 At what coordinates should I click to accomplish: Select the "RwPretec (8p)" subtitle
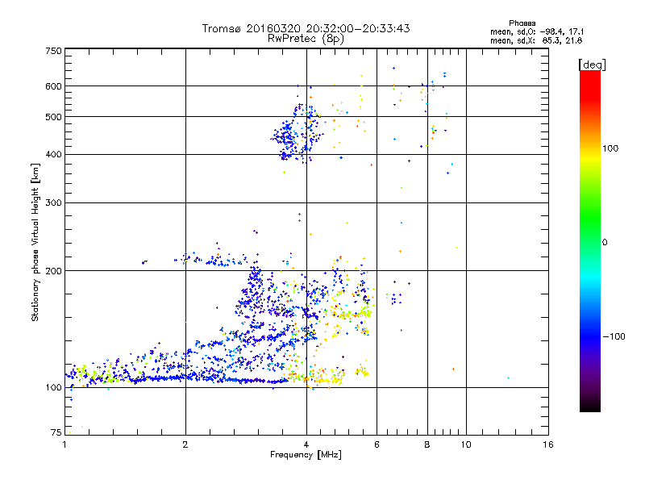pyautogui.click(x=306, y=39)
